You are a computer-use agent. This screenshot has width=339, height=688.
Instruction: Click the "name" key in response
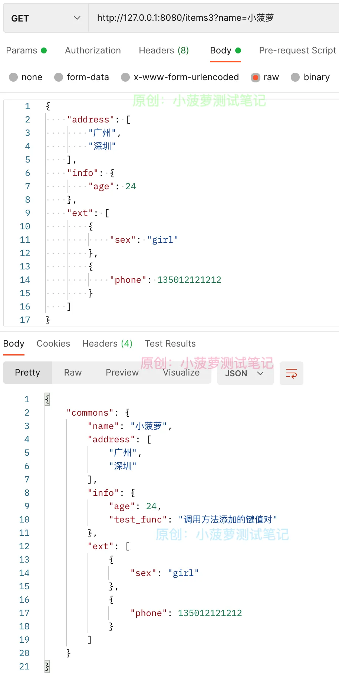[x=103, y=426]
